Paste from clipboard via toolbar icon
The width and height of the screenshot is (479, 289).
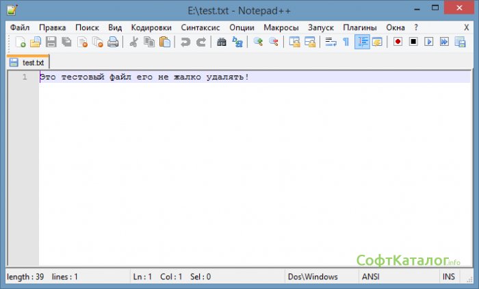click(165, 42)
